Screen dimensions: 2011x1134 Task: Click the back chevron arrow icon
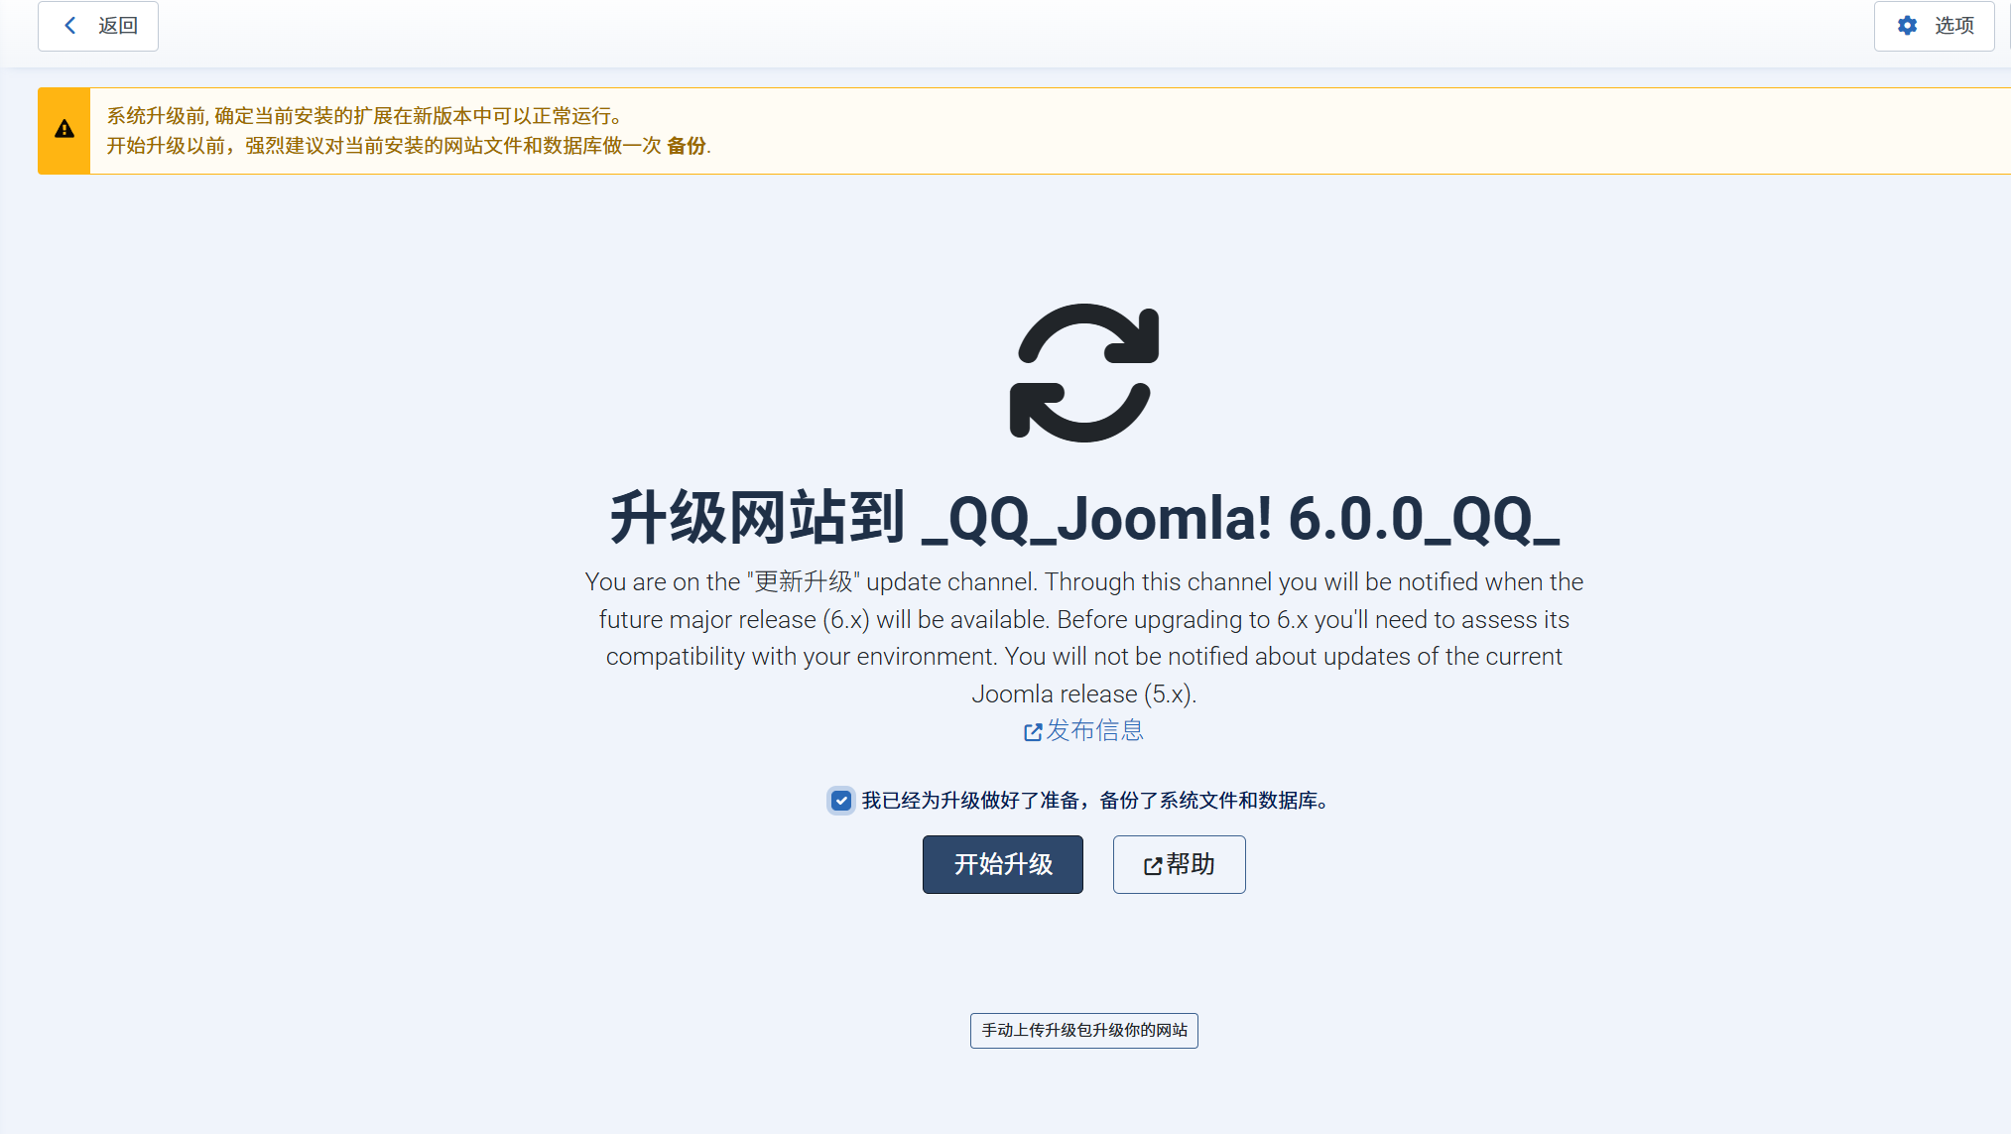tap(70, 26)
